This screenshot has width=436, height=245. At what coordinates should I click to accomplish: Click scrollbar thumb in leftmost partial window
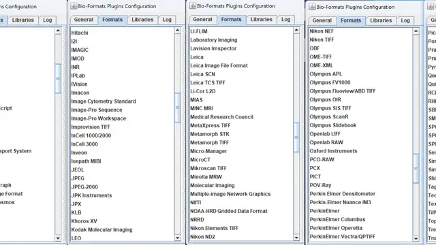(58, 78)
